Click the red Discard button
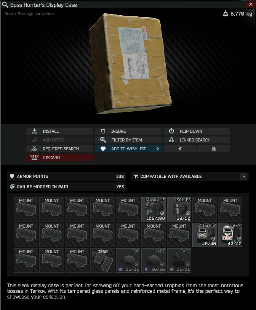256x310 pixels. coord(59,157)
